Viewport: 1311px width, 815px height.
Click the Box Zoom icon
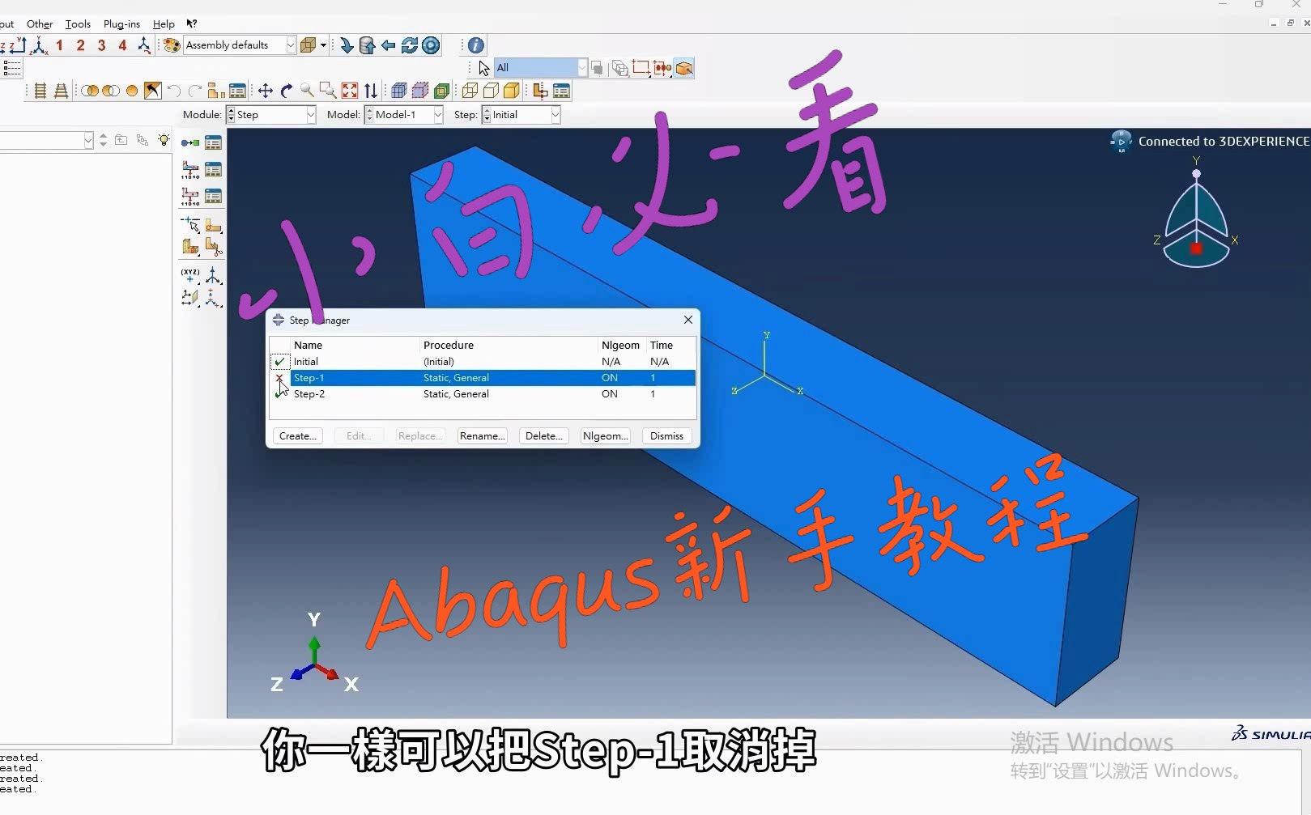(x=328, y=91)
